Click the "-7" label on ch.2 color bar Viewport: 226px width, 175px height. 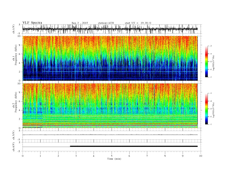coord(210,124)
